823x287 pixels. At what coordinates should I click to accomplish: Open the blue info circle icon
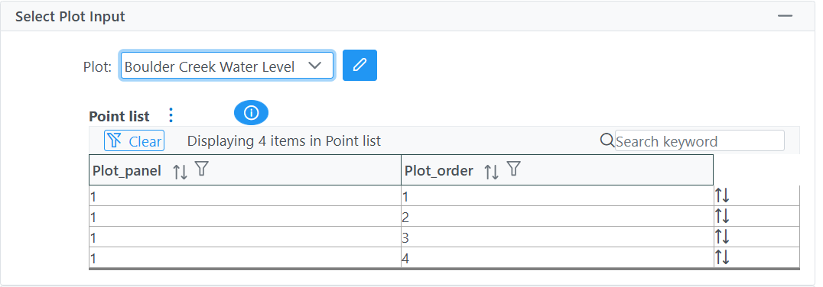(251, 113)
